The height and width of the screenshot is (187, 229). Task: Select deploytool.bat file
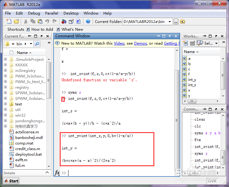(26, 154)
